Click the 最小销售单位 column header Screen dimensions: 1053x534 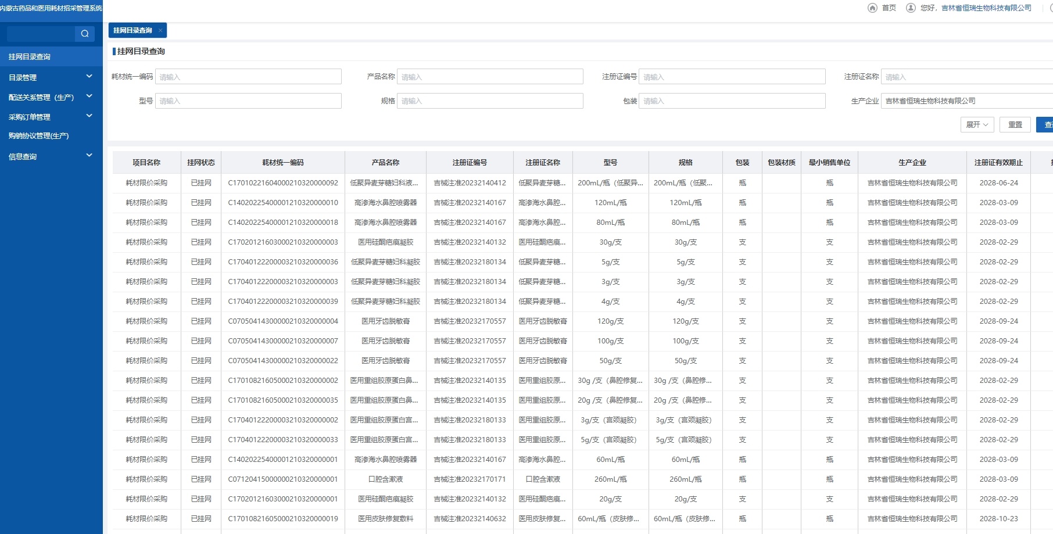[x=829, y=163]
